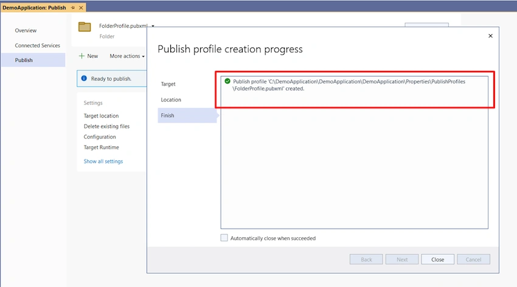This screenshot has width=517, height=287.
Task: Open Show all settings link
Action: [103, 161]
